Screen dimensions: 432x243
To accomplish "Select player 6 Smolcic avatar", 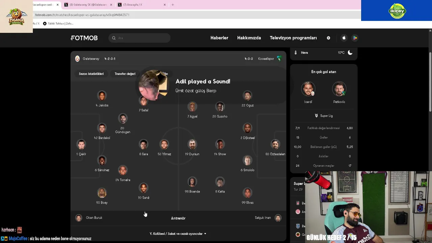I will pos(247,161).
